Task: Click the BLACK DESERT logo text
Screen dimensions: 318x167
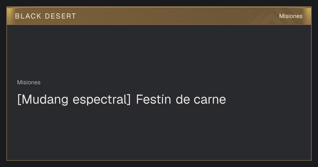Action: (x=46, y=16)
